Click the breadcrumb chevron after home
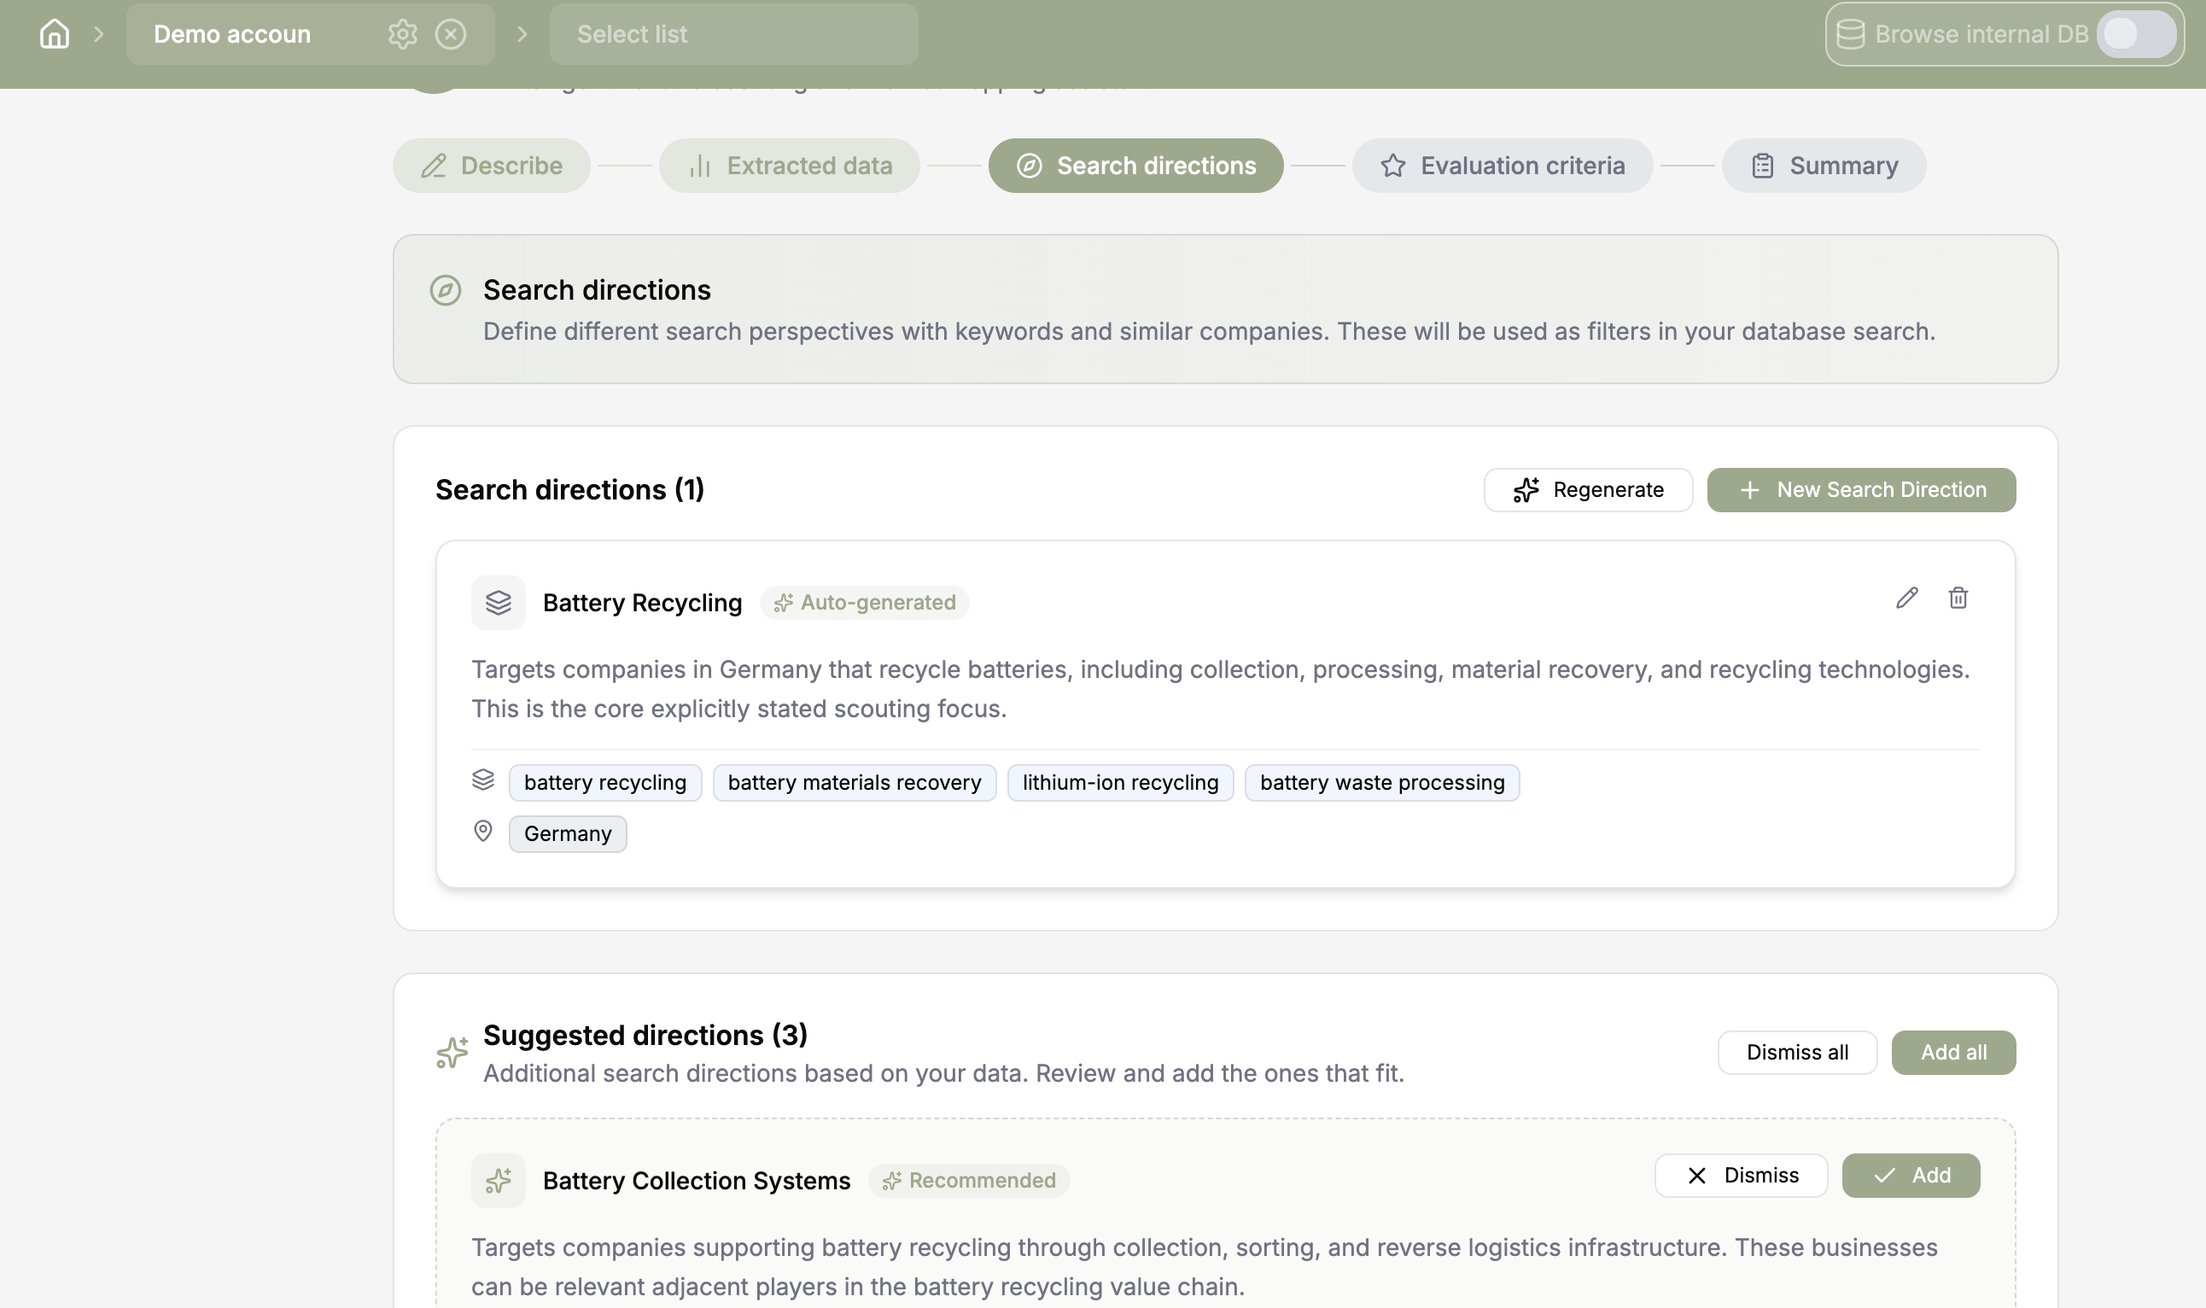2206x1308 pixels. (x=99, y=33)
